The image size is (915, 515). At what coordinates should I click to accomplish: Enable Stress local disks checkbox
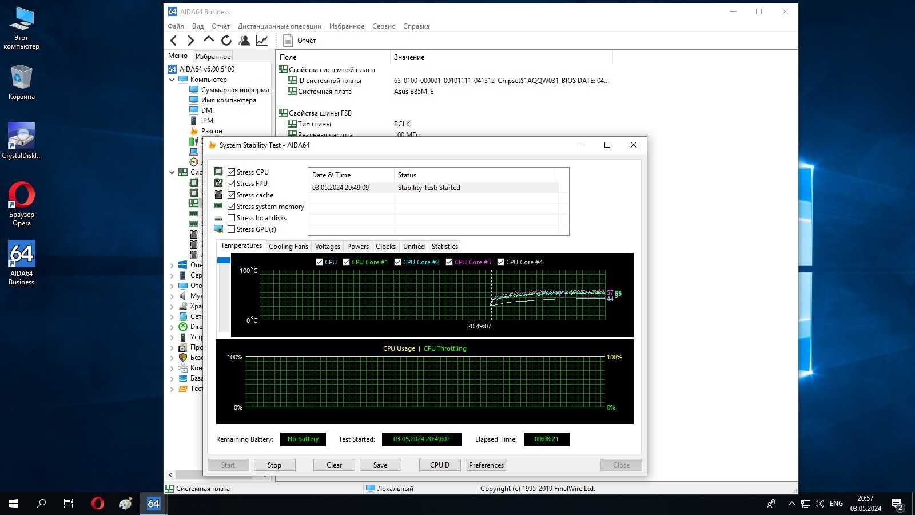coord(232,217)
